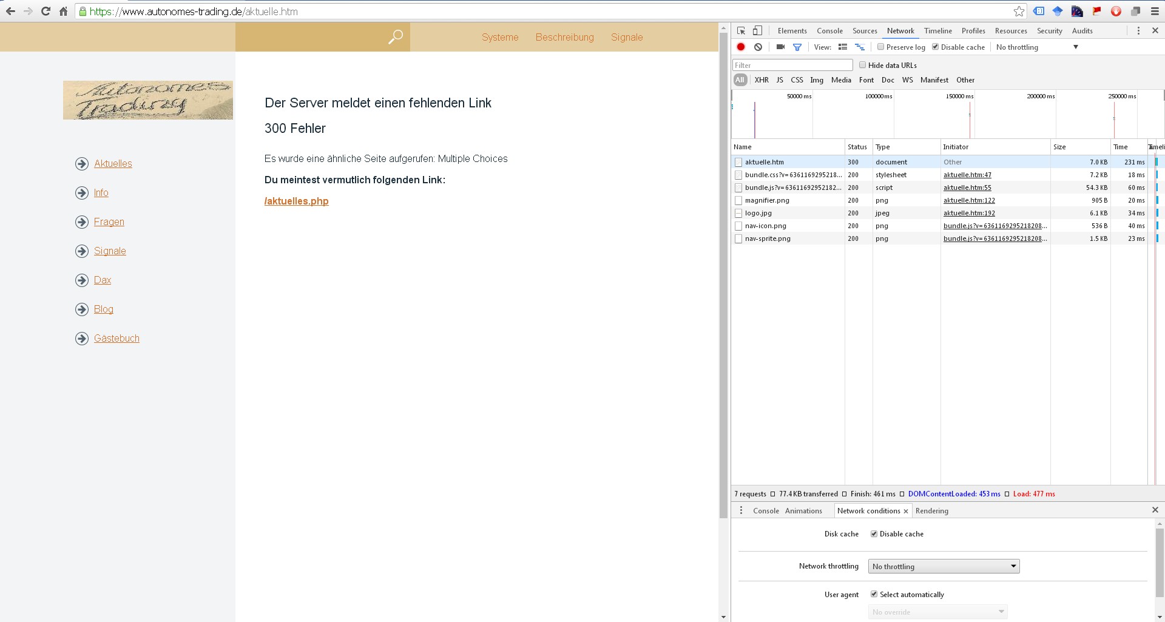Click the arrow icon next to Gästebuch
Viewport: 1165px width, 622px height.
pos(82,339)
